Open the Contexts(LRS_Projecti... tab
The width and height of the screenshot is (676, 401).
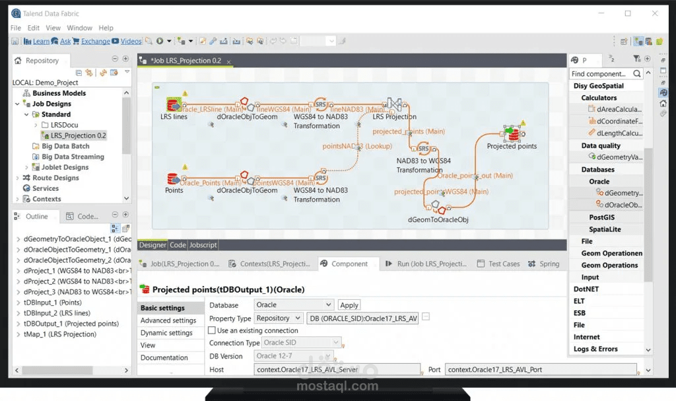pos(269,264)
